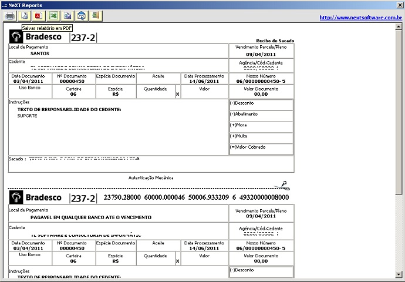Click the blue floppy-disk export icon

click(x=67, y=16)
